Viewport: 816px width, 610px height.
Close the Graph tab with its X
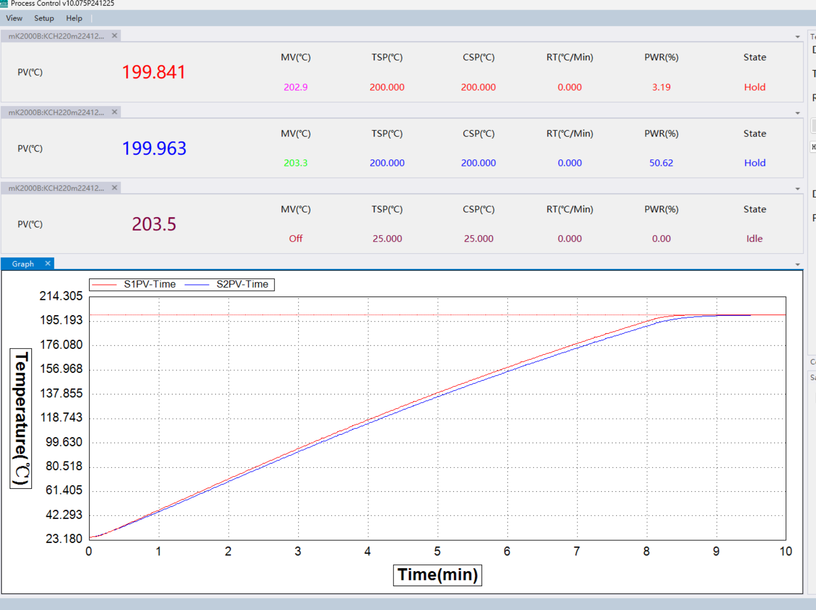(x=48, y=264)
